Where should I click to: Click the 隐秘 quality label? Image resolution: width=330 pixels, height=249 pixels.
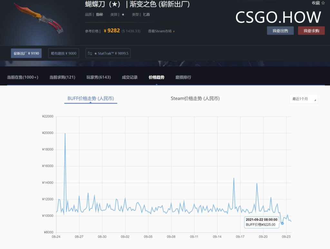click(100, 14)
